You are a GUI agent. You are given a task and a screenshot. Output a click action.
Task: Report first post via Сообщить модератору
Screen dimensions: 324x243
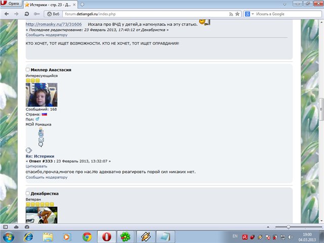coord(47,35)
